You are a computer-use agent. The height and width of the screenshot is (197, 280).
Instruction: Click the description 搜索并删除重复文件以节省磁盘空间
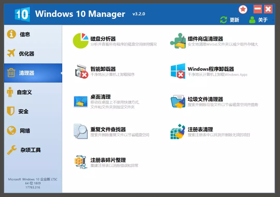click(x=120, y=135)
